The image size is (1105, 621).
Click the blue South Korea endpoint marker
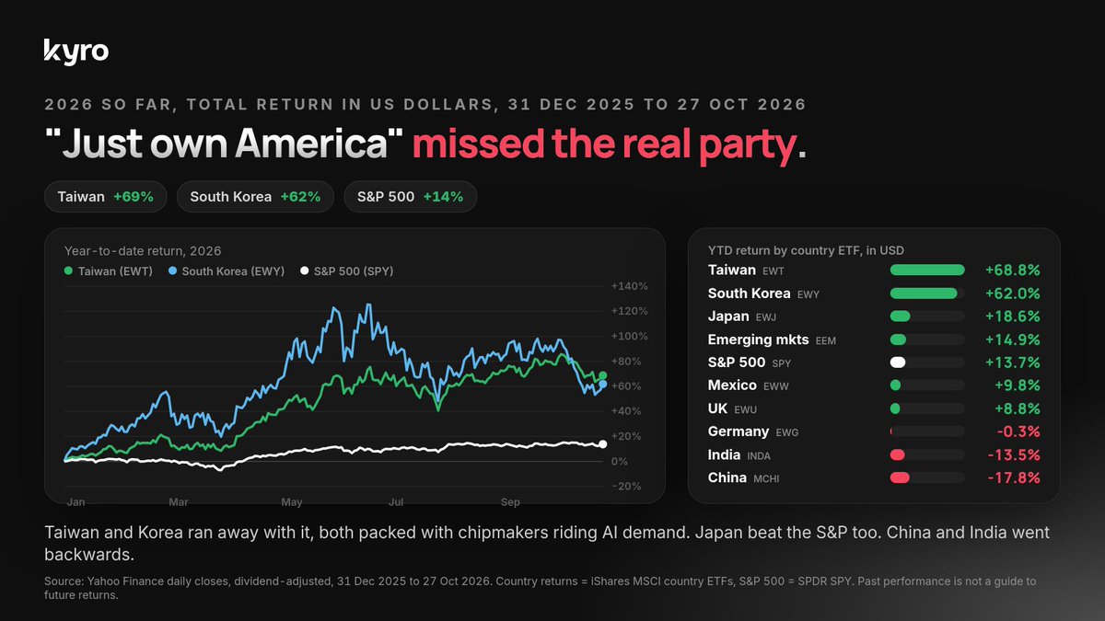tap(602, 385)
